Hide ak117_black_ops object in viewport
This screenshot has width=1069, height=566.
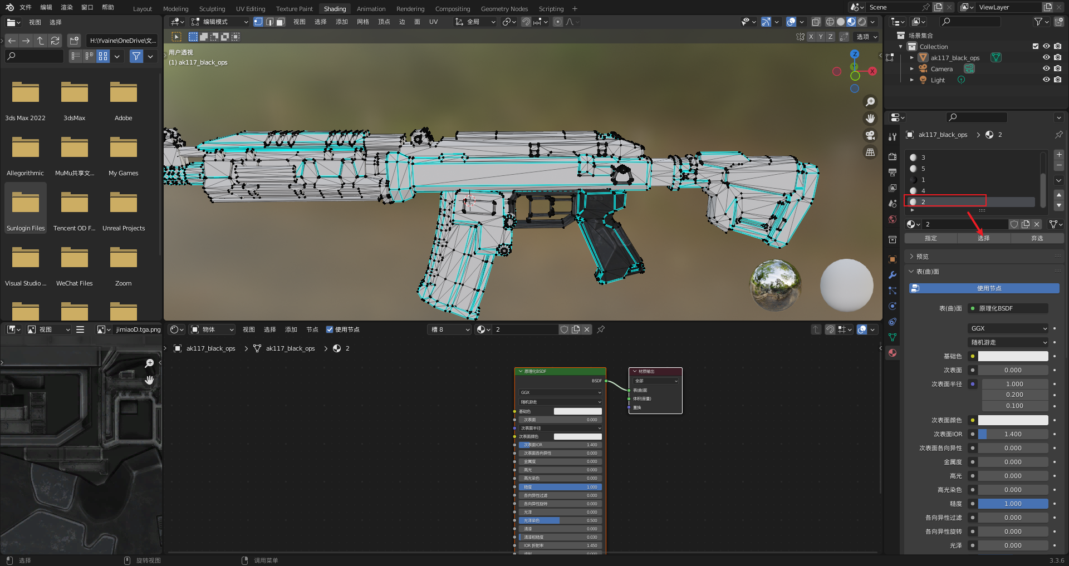click(x=1046, y=57)
